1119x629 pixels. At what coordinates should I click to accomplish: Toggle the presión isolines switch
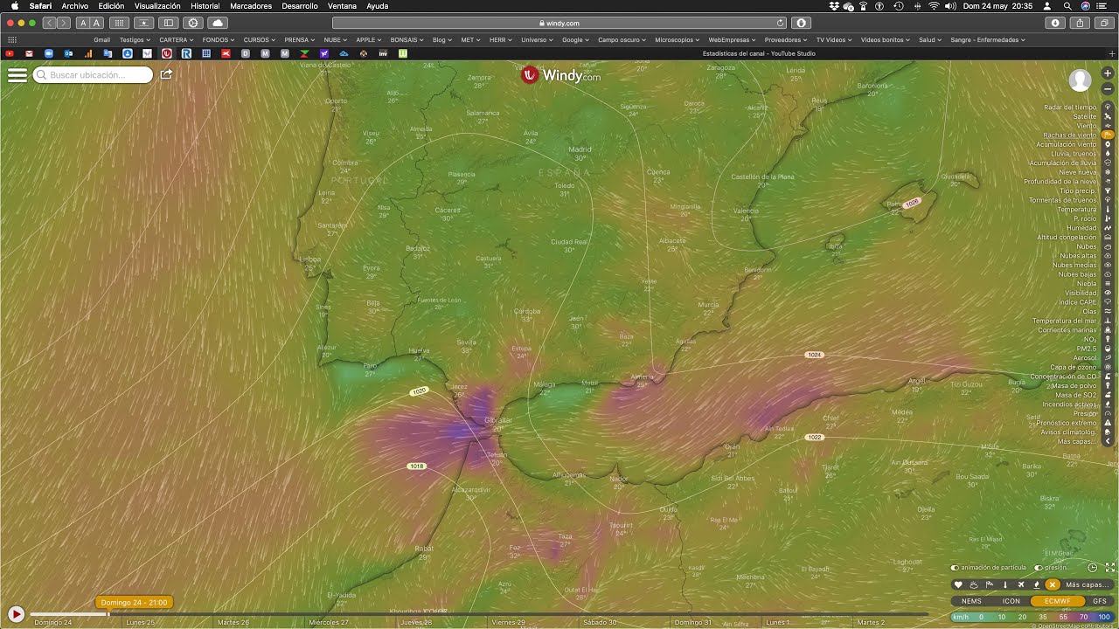1039,568
